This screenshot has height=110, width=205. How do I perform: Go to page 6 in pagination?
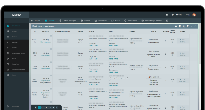click(53, 107)
